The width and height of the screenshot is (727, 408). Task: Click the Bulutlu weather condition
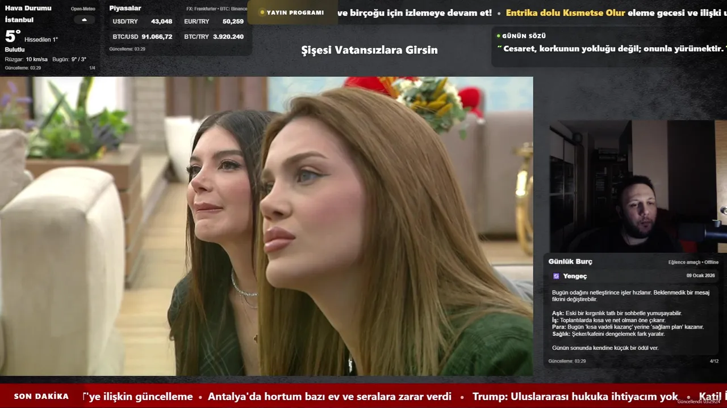15,49
